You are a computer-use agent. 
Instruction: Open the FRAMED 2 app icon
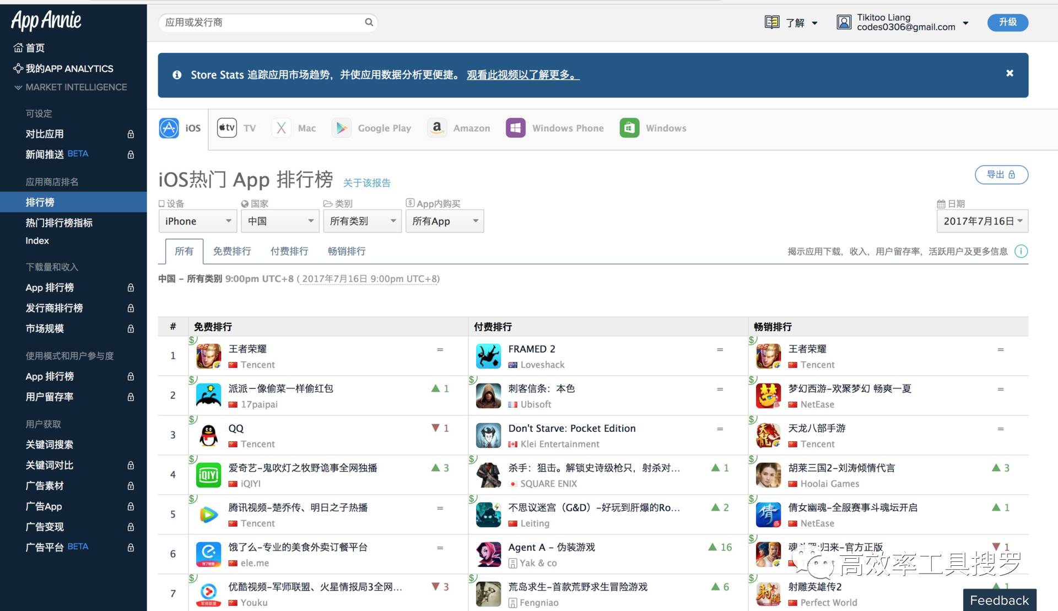point(488,356)
